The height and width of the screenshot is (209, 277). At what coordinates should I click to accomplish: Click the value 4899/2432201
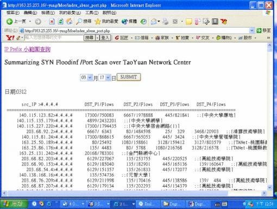click(x=102, y=121)
